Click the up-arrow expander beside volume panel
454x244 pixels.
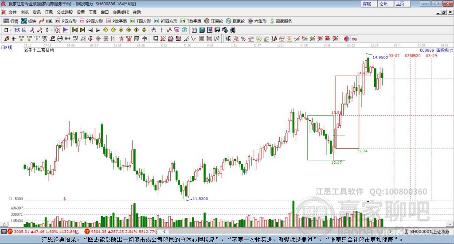(x=4, y=224)
